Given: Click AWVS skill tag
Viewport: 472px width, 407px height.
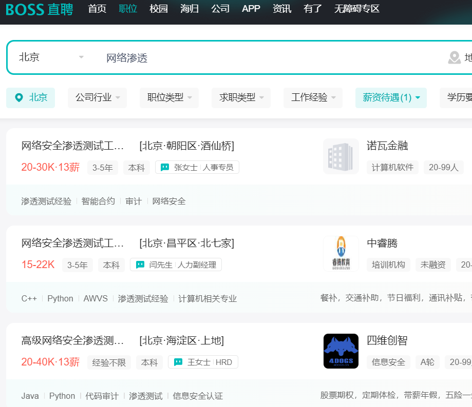Looking at the screenshot, I should point(96,298).
